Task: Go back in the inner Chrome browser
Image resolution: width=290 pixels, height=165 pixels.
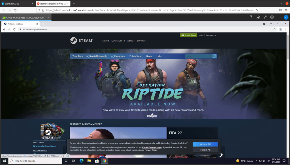Action: coord(4,29)
